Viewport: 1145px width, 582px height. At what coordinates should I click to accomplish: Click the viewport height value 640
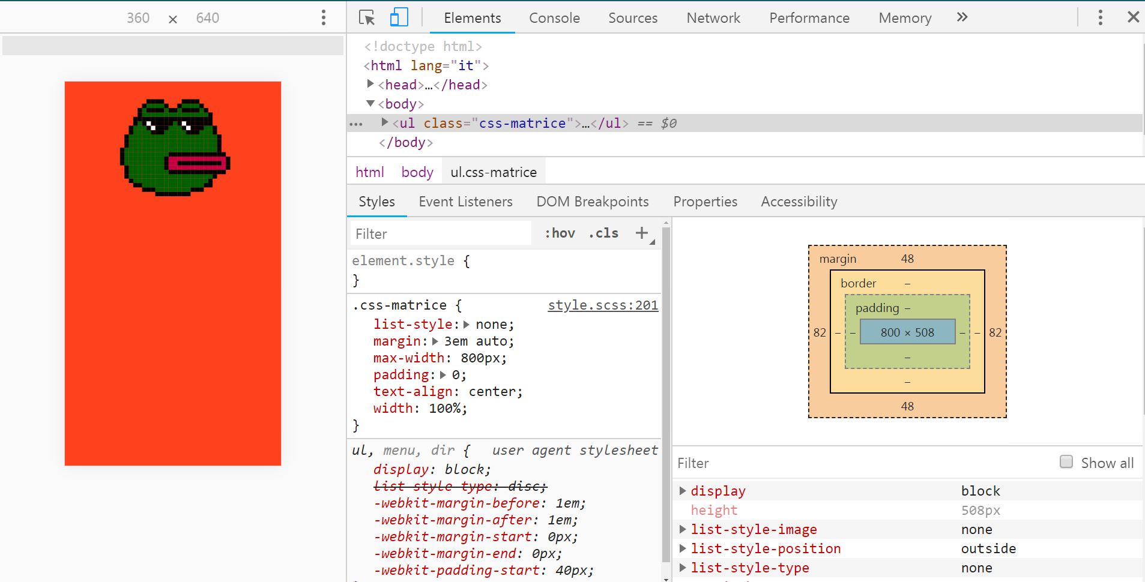[x=207, y=18]
